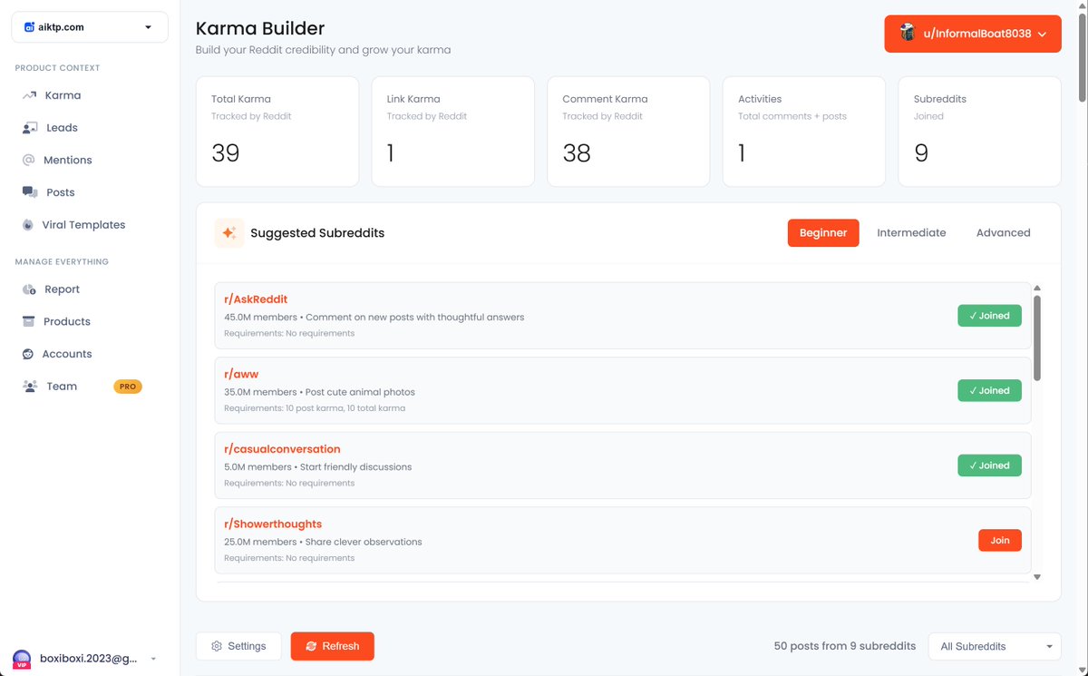
Task: Toggle Joined status for r/aww
Action: point(989,390)
